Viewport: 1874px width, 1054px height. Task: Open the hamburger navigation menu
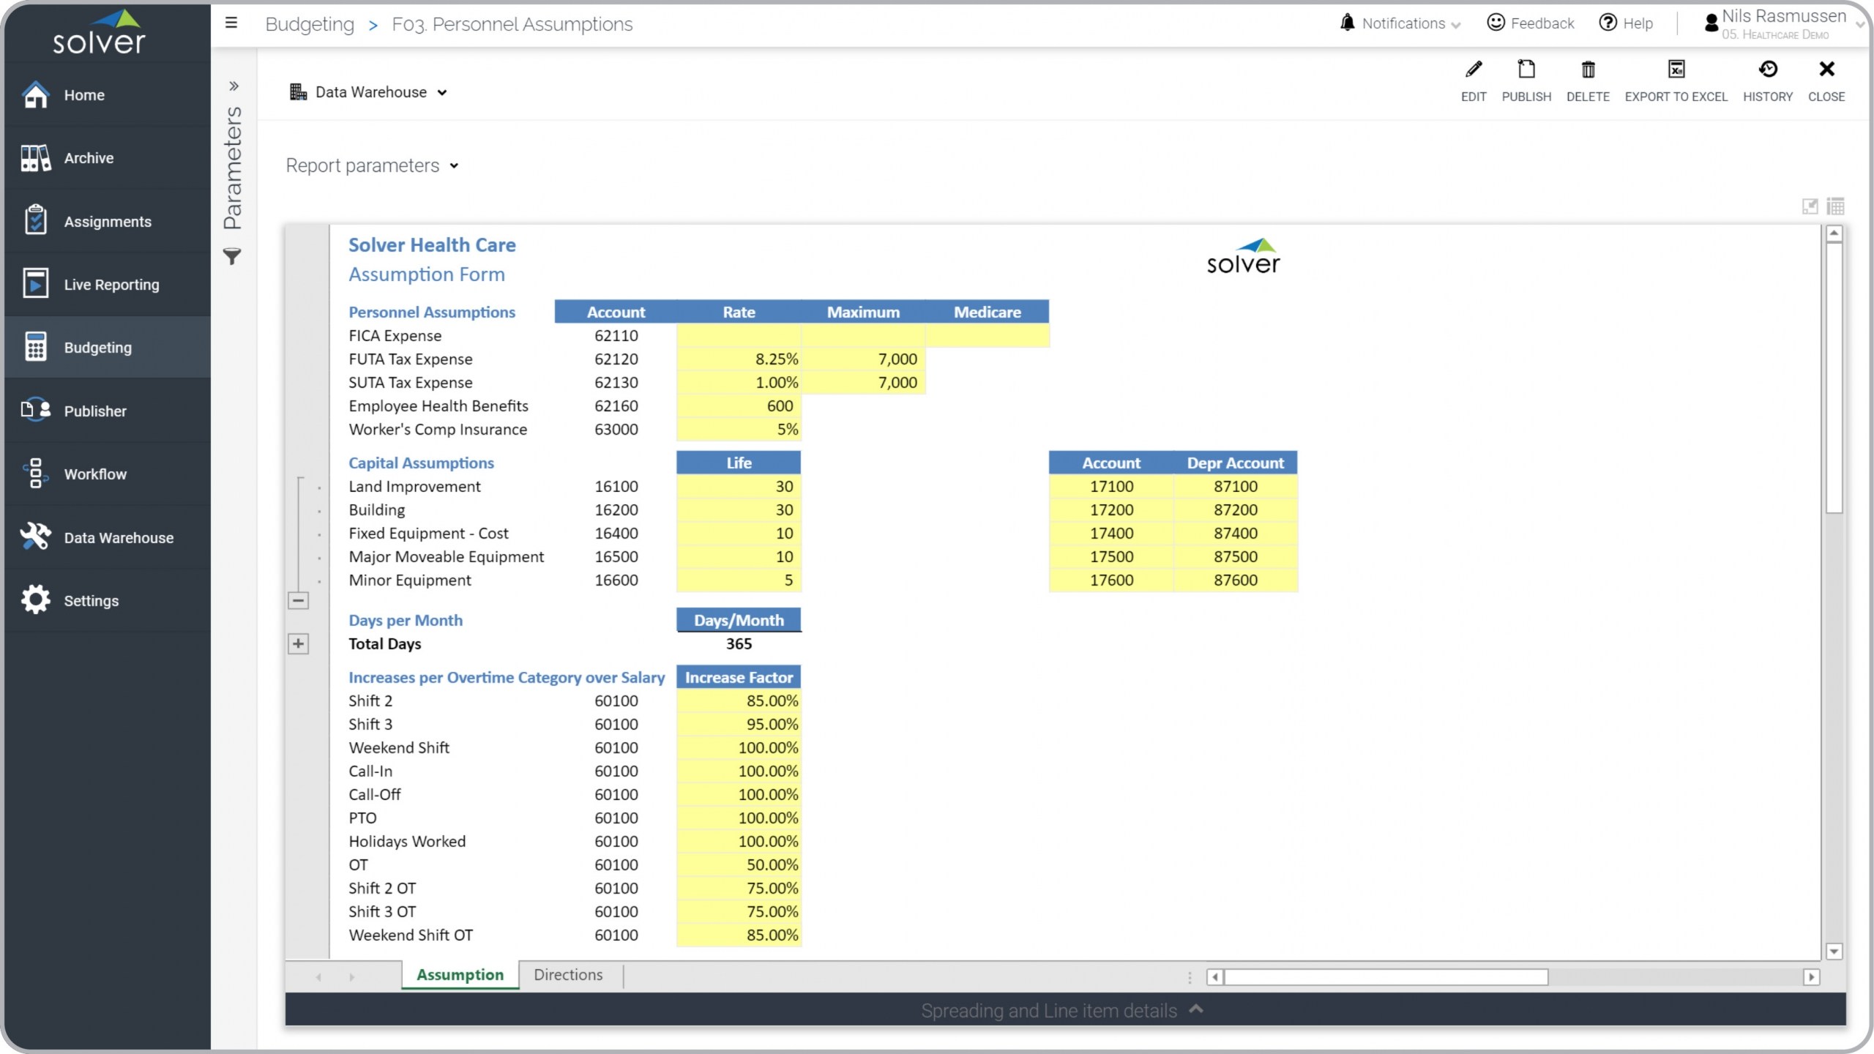point(231,23)
